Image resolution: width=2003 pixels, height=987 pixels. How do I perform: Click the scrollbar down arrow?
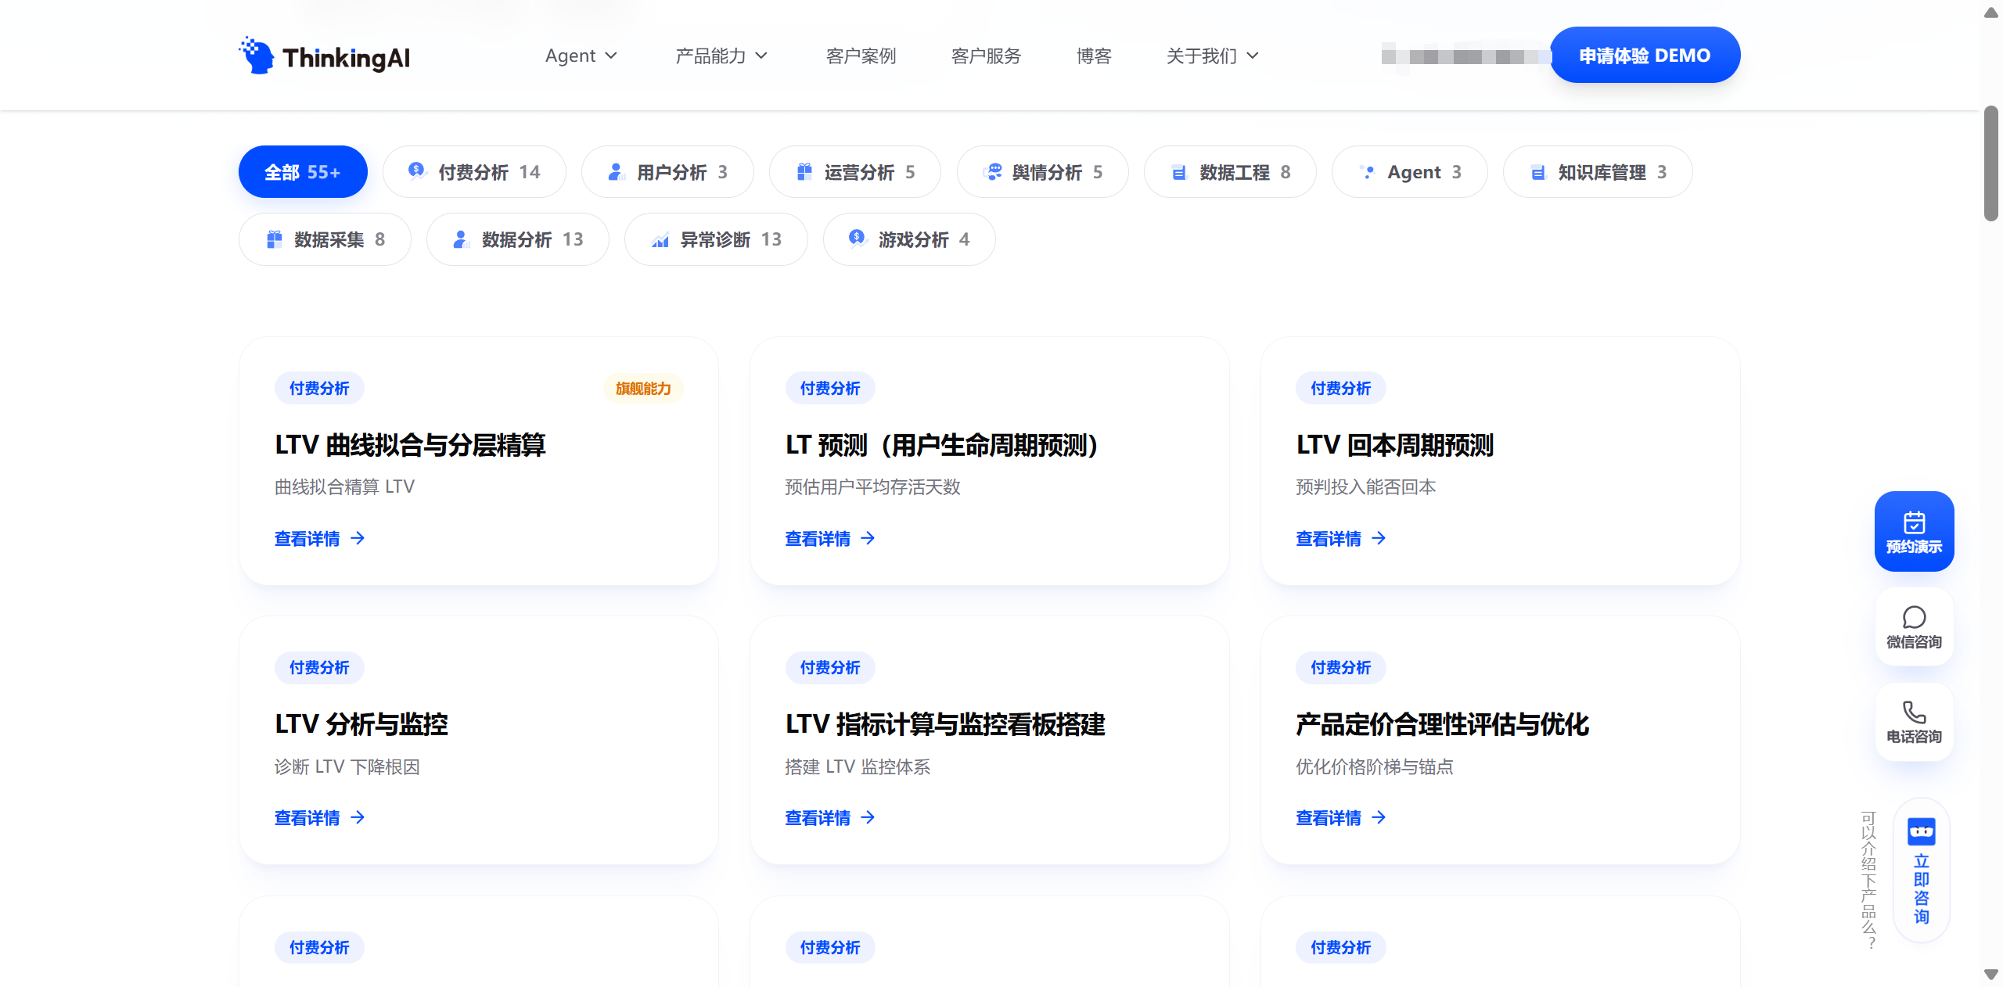coord(1991,974)
